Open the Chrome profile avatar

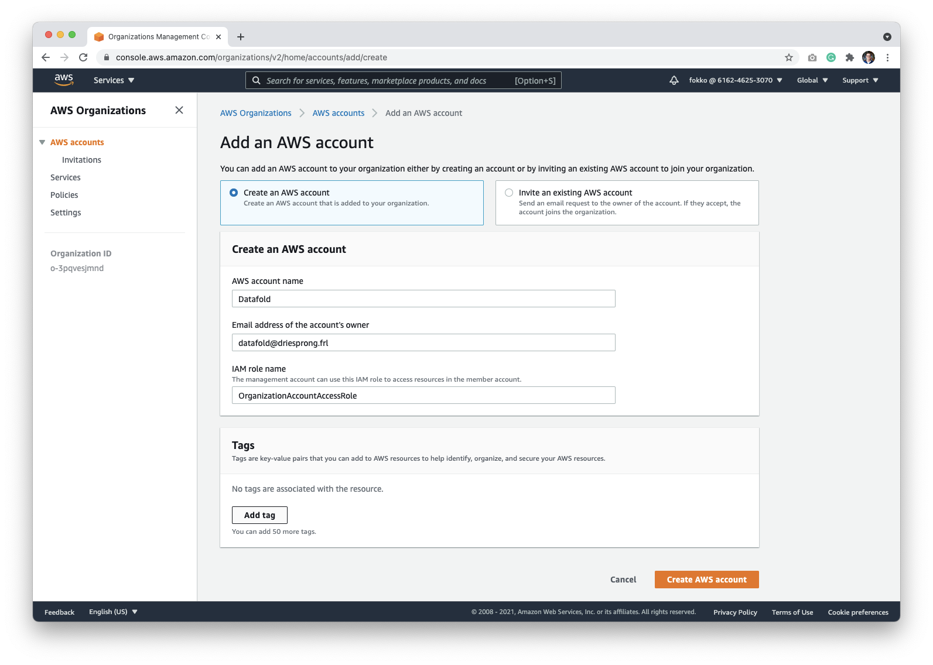tap(869, 57)
